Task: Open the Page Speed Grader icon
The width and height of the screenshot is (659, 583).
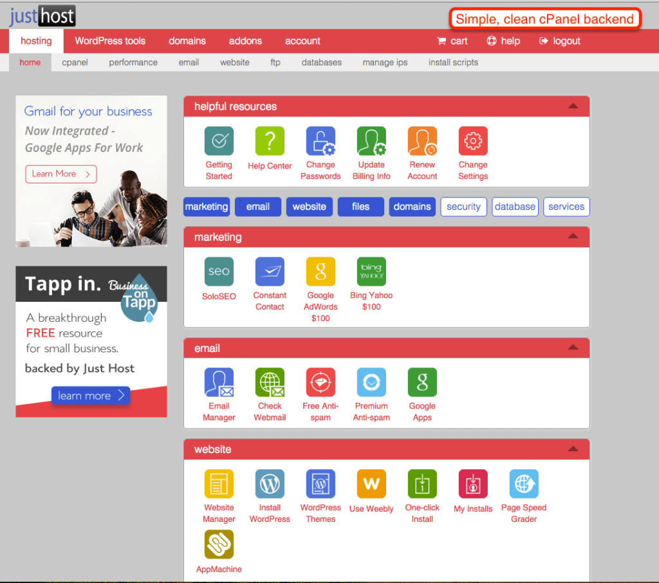Action: tap(524, 484)
